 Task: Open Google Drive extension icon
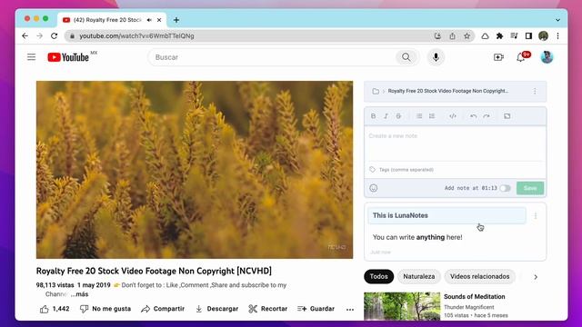(x=485, y=36)
